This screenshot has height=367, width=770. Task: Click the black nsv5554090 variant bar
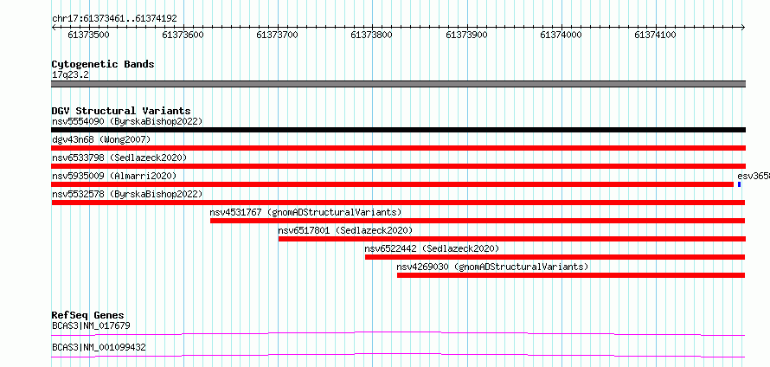point(399,130)
